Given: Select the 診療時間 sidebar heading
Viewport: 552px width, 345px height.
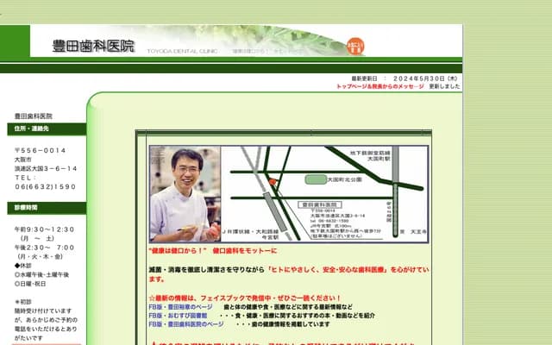Looking at the screenshot, I should [47, 208].
